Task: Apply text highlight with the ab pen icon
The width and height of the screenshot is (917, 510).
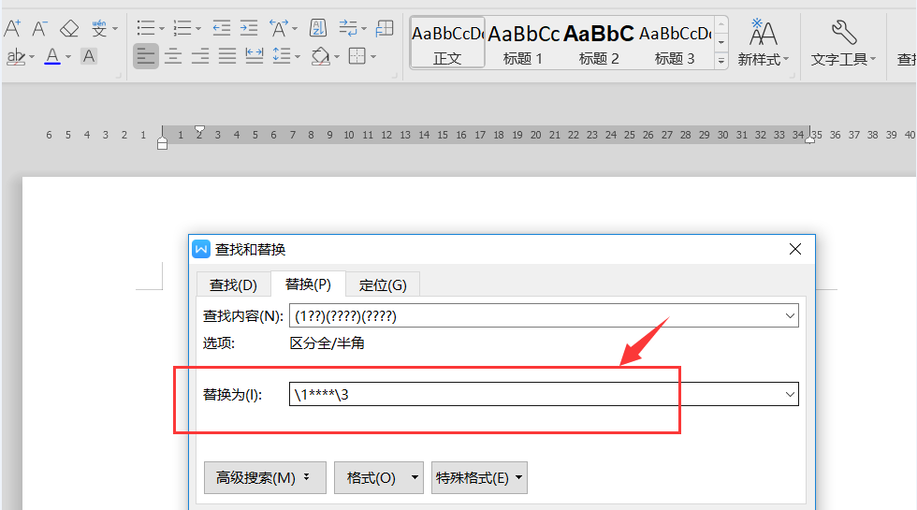Action: (15, 57)
